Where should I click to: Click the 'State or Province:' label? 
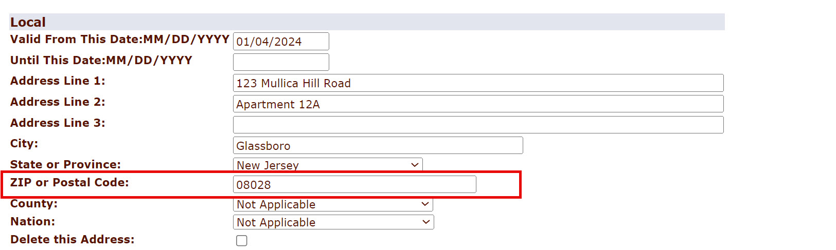click(65, 165)
